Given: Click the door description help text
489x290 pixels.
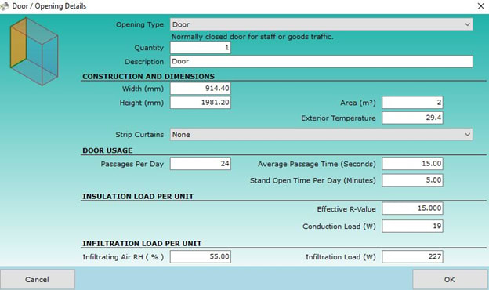Looking at the screenshot, I should point(252,37).
